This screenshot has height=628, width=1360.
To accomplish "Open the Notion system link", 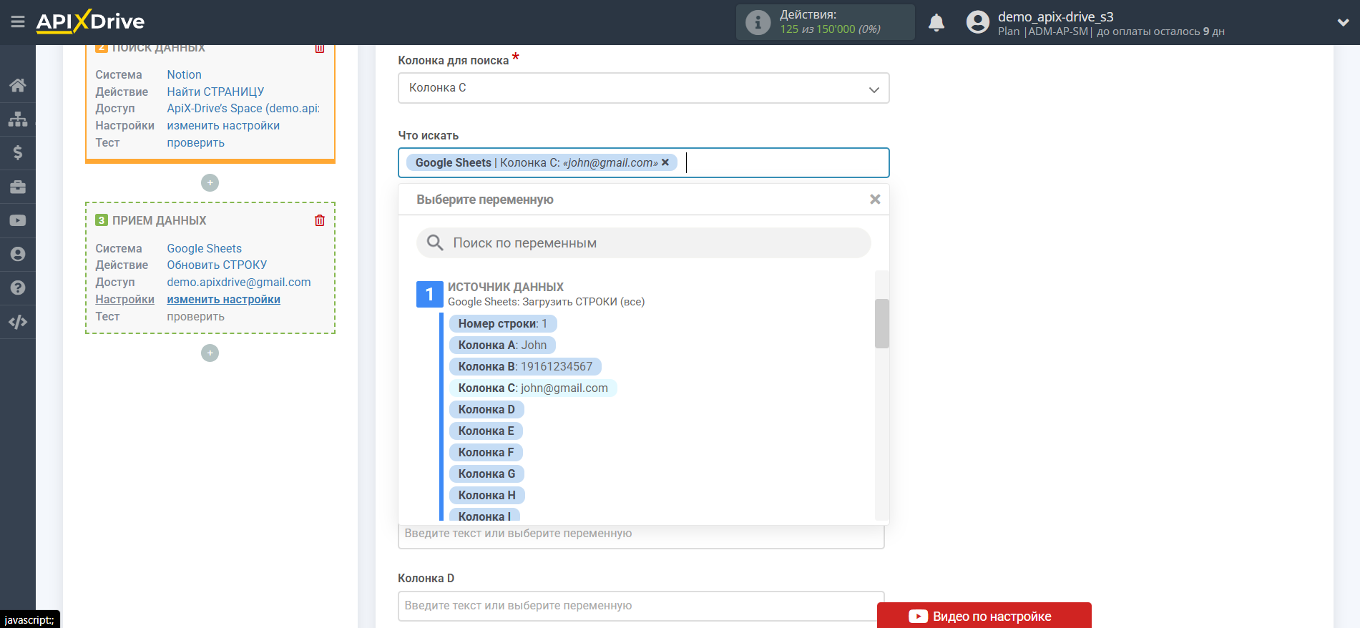I will 184,74.
